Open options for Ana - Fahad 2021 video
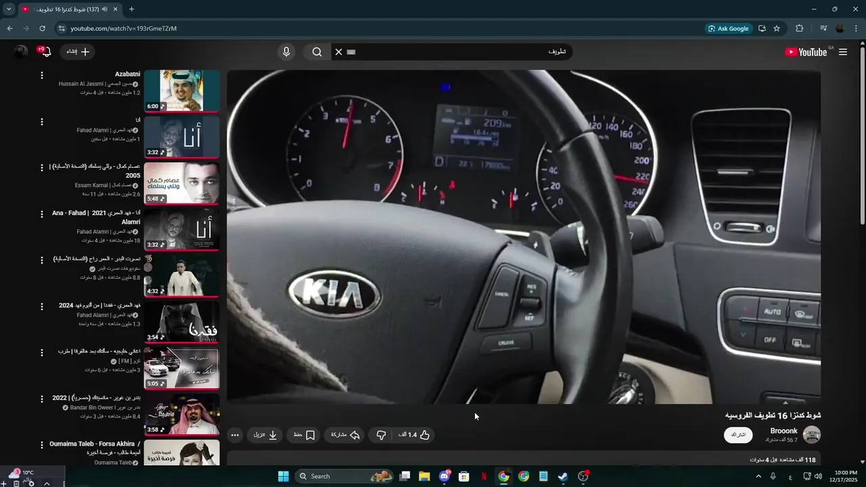The width and height of the screenshot is (866, 487). (x=42, y=214)
